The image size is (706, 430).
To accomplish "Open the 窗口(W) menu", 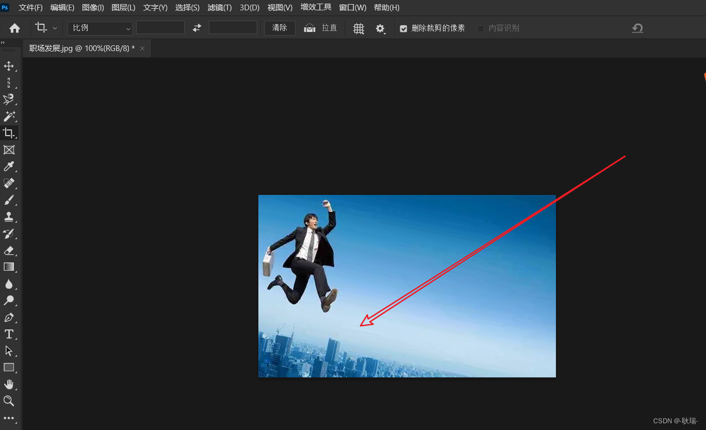I will [353, 8].
